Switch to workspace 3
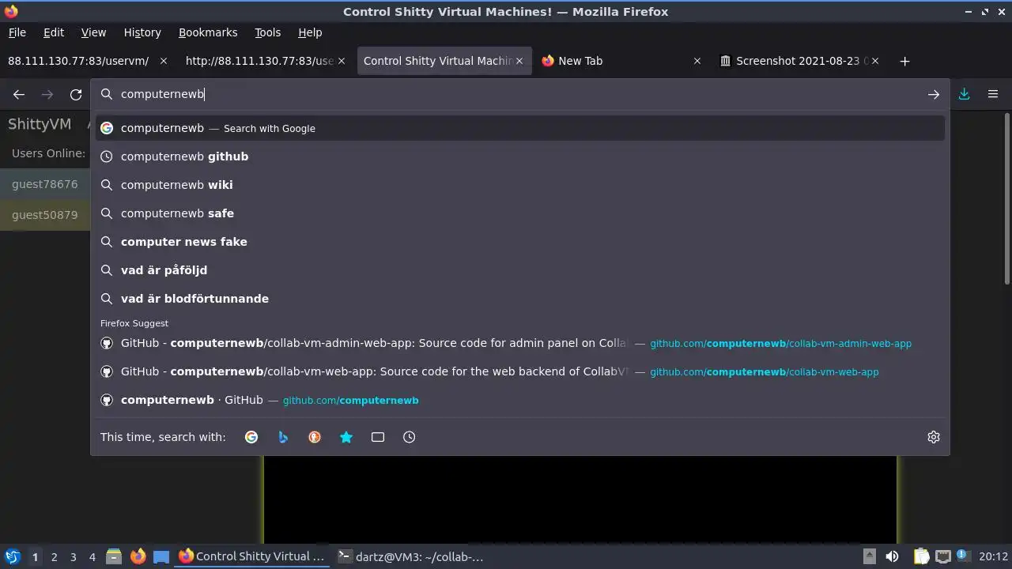Screen dimensions: 1012x569 pyautogui.click(x=73, y=556)
